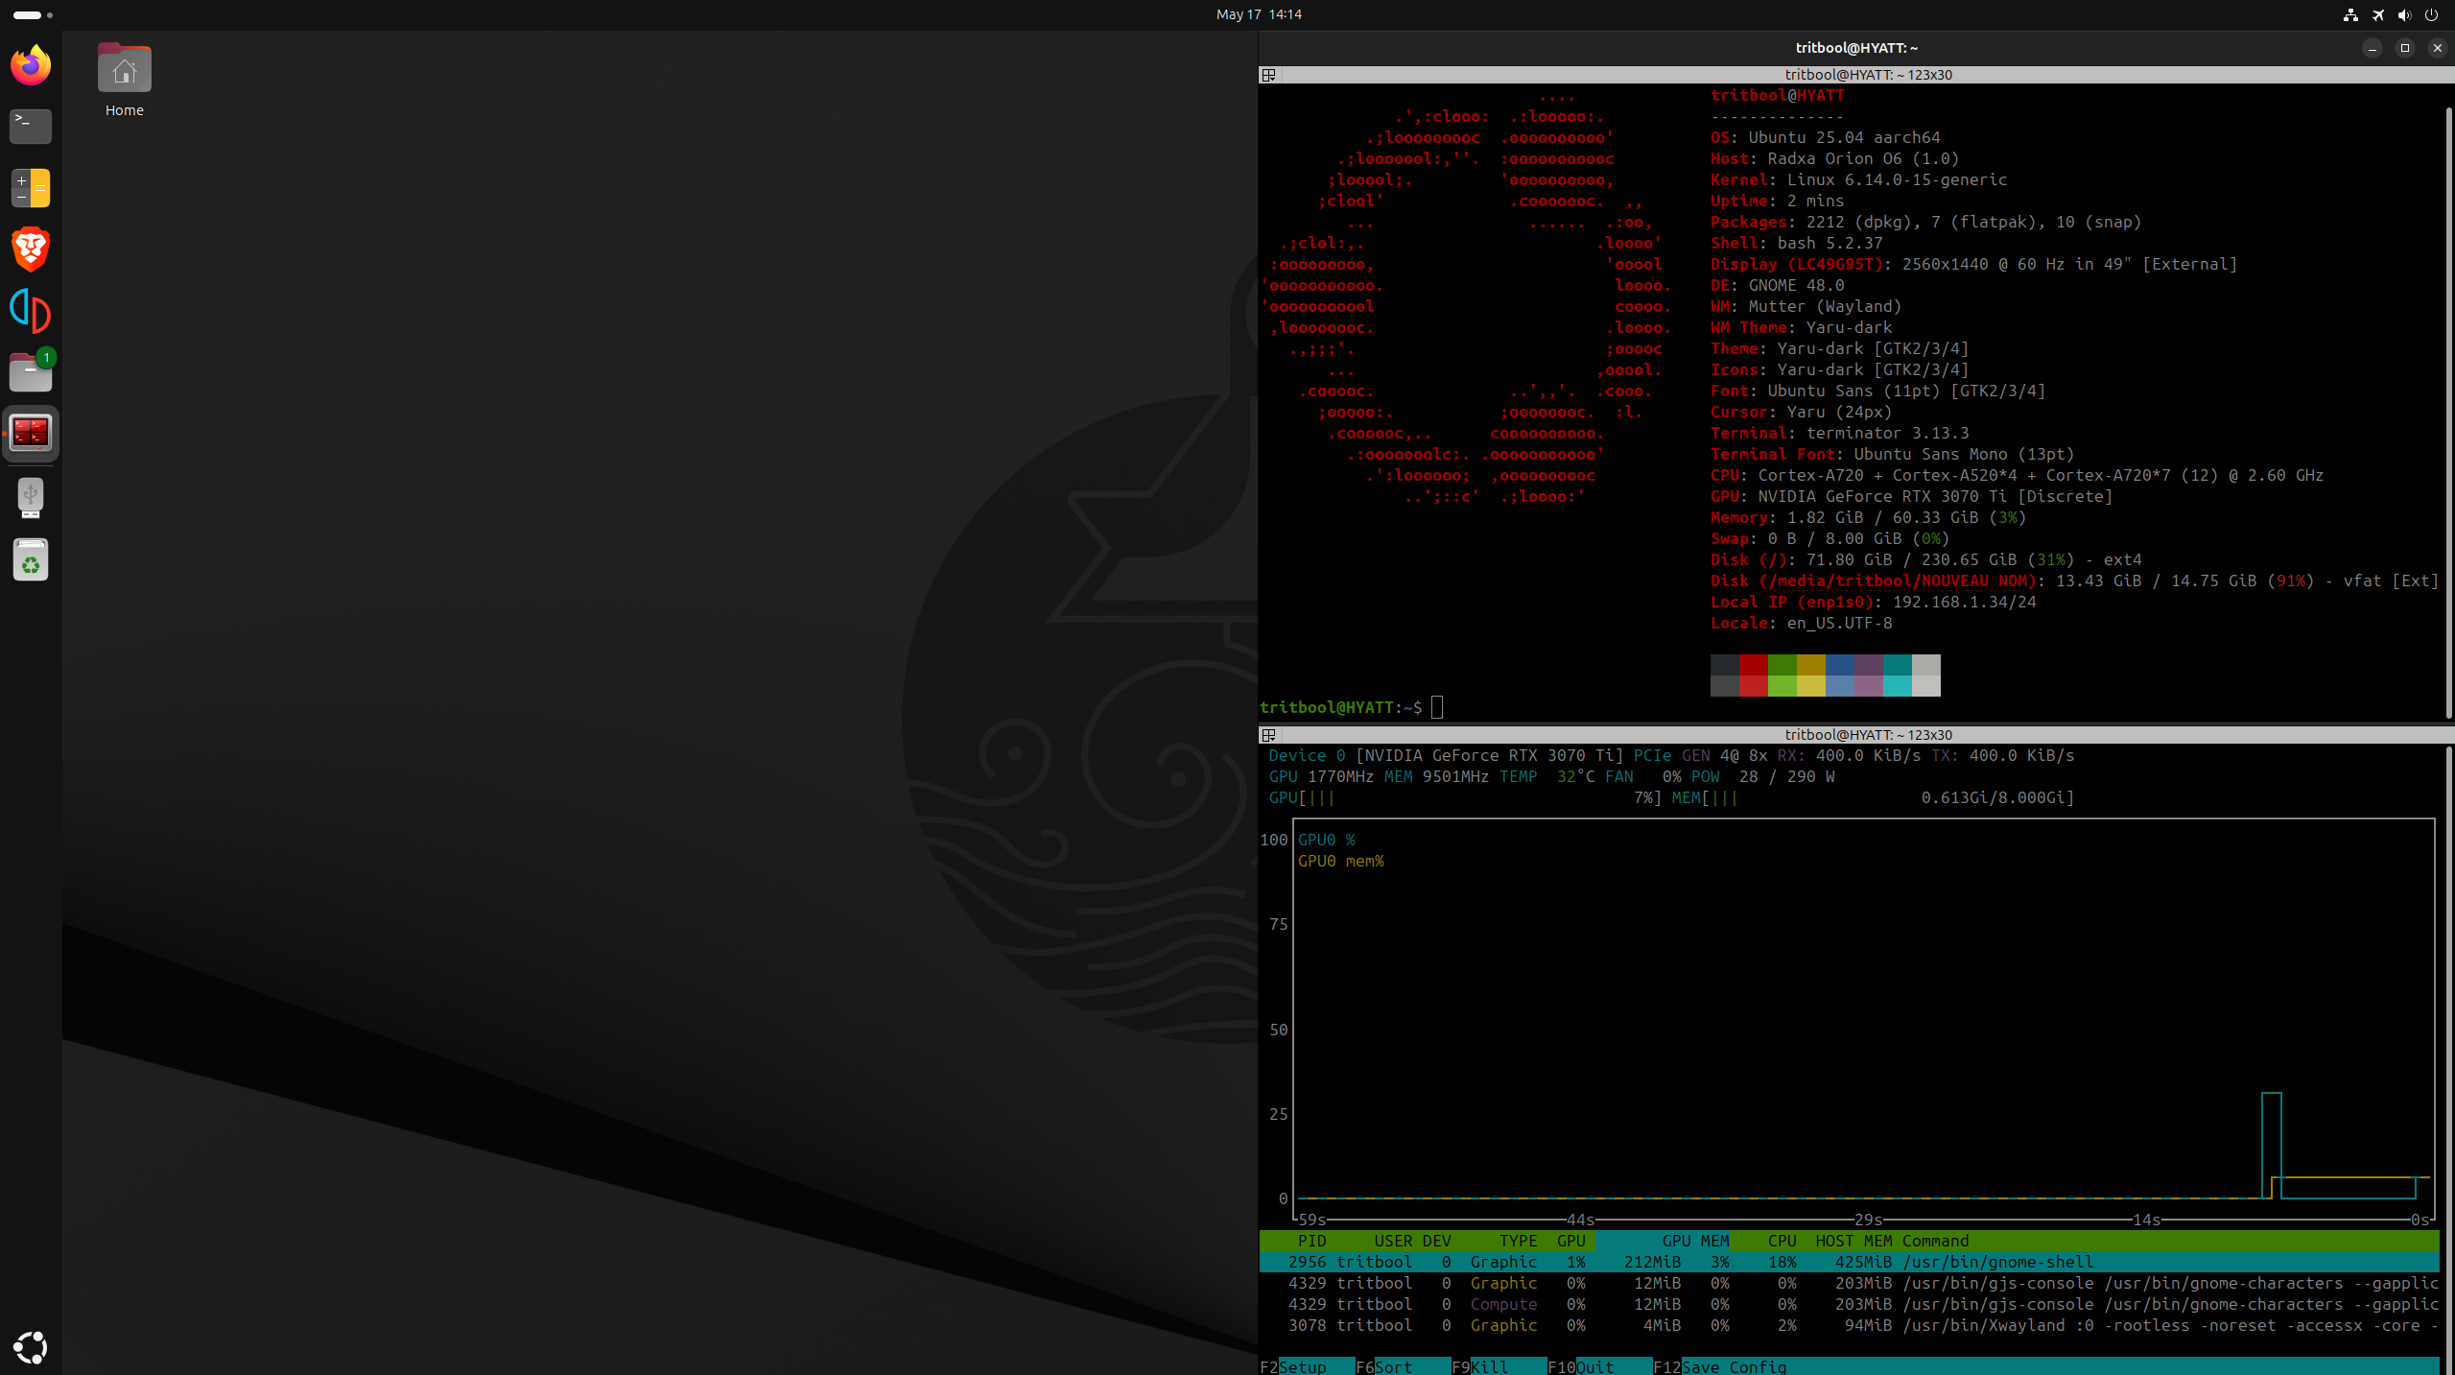
Task: Click the GPU MEM column header
Action: [x=1695, y=1241]
